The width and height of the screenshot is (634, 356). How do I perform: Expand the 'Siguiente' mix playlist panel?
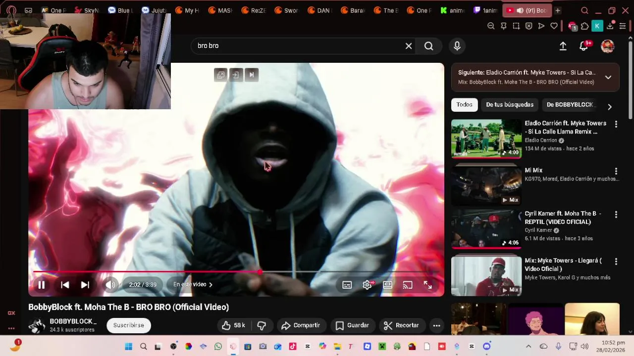[608, 77]
